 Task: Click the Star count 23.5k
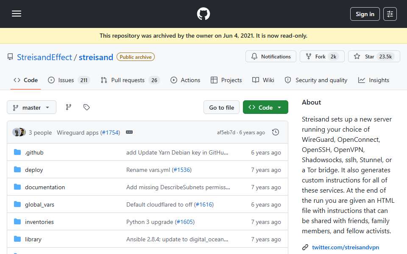(x=385, y=56)
